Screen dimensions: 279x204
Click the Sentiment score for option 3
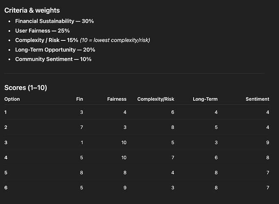click(268, 142)
